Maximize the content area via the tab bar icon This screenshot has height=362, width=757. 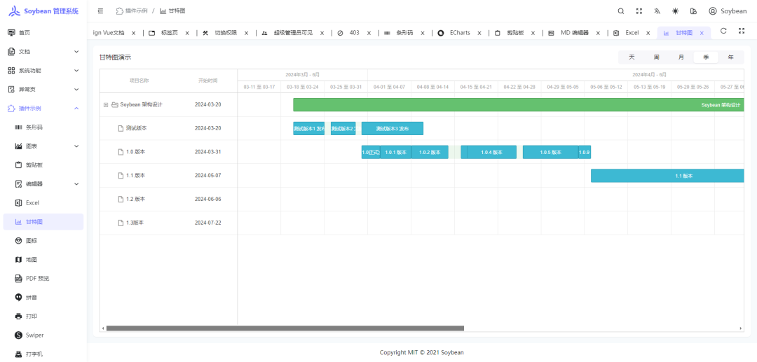742,32
